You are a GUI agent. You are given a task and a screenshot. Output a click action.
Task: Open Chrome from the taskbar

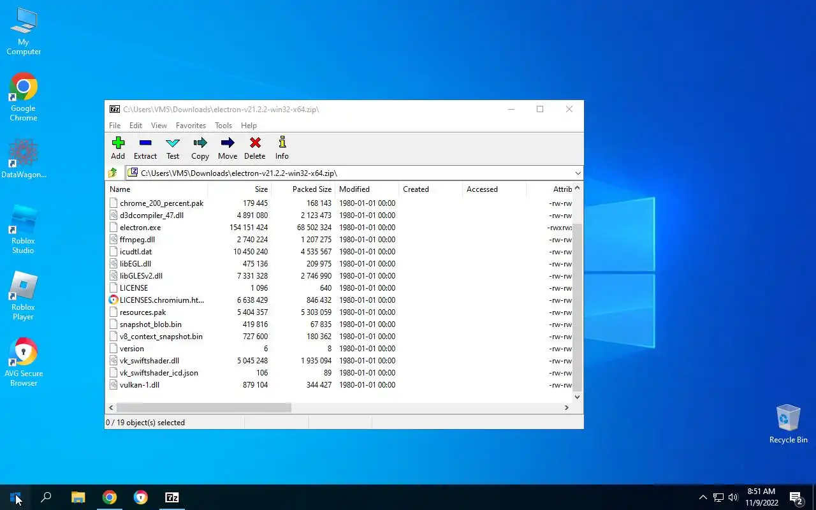(110, 497)
